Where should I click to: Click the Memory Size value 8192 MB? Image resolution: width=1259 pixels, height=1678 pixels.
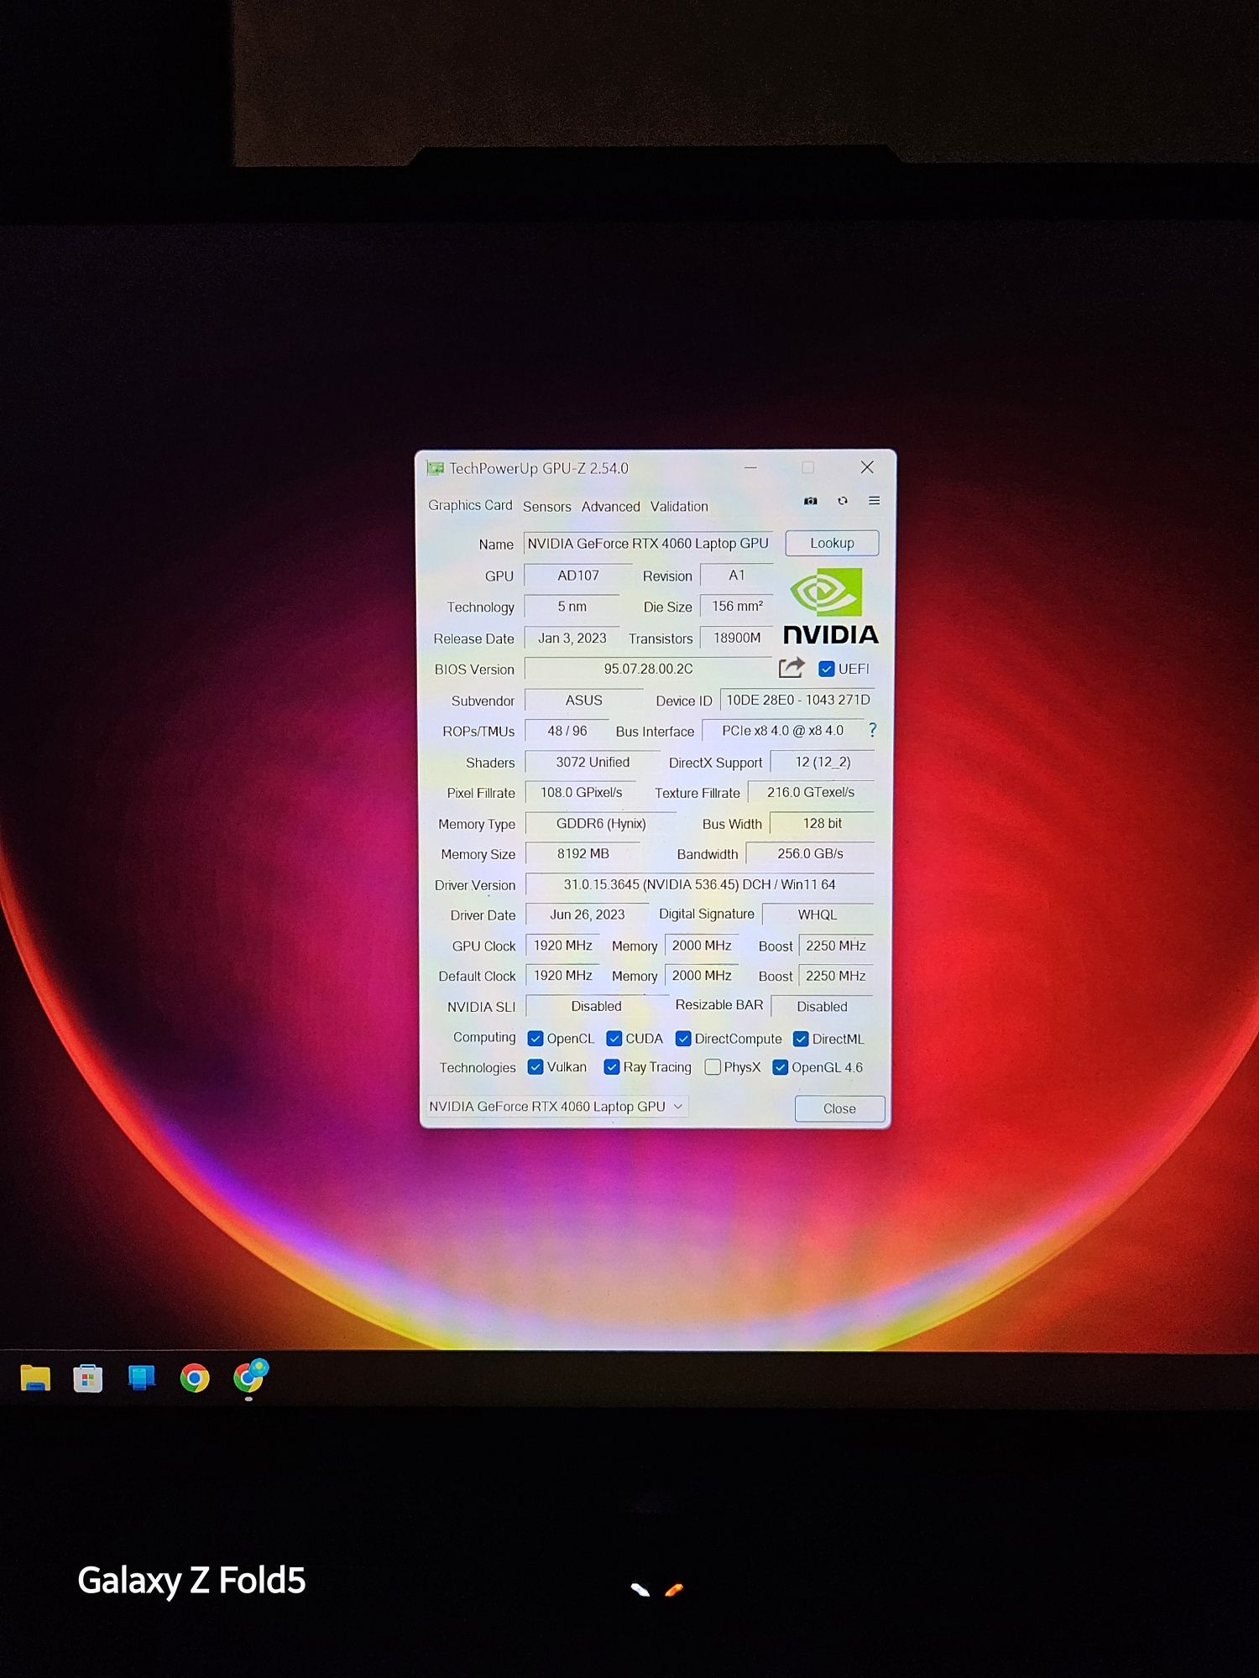click(x=583, y=854)
